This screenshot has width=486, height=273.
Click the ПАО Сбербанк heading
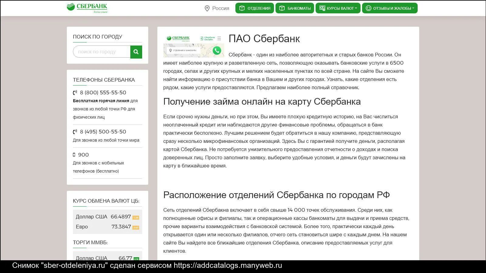(x=264, y=39)
